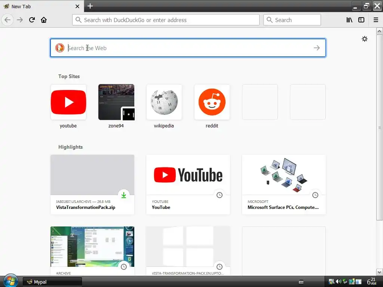The height and width of the screenshot is (287, 383).
Task: Select the New Tab tab
Action: pyautogui.click(x=42, y=6)
